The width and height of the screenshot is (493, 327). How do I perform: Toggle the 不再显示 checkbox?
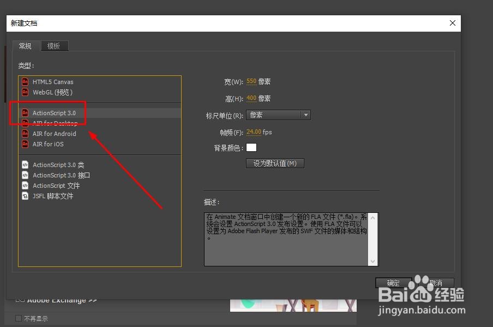[x=19, y=318]
